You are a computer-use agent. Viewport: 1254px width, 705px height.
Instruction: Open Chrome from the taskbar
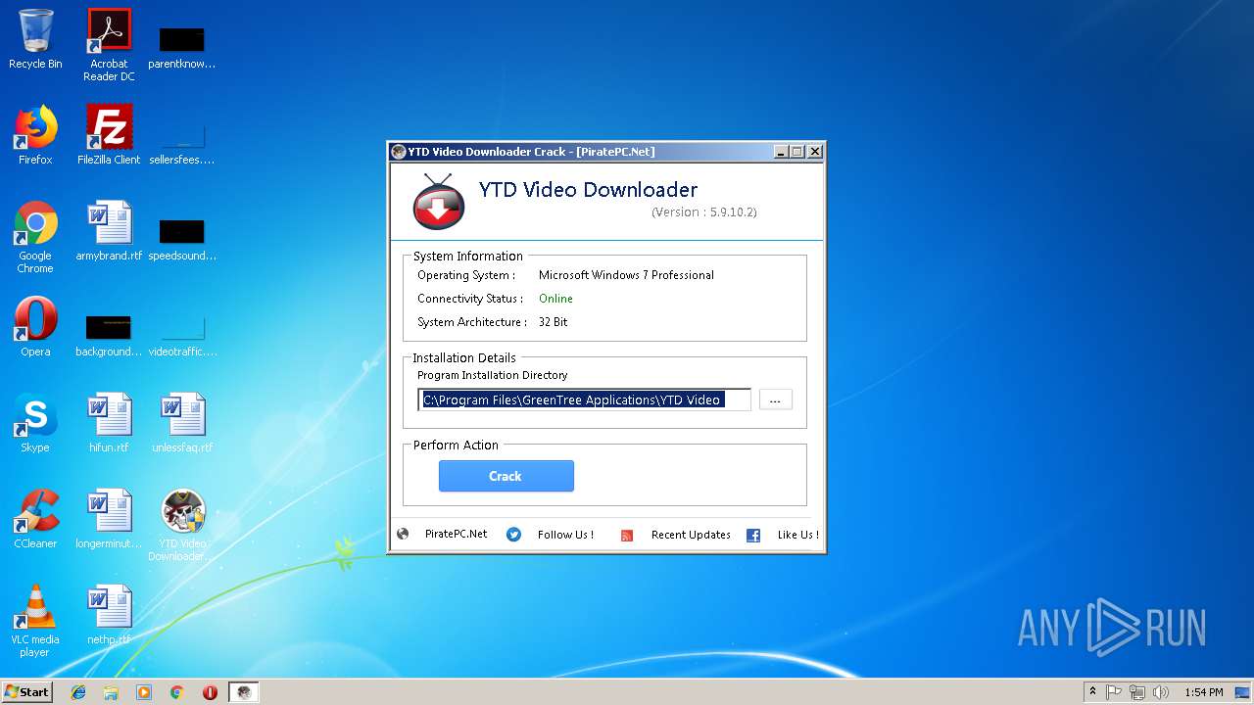coord(177,692)
